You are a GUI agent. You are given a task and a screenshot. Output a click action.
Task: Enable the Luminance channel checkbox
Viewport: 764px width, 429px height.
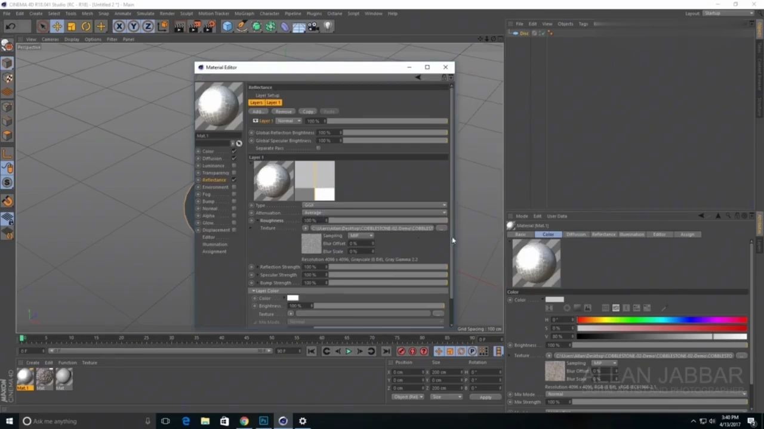(x=233, y=166)
